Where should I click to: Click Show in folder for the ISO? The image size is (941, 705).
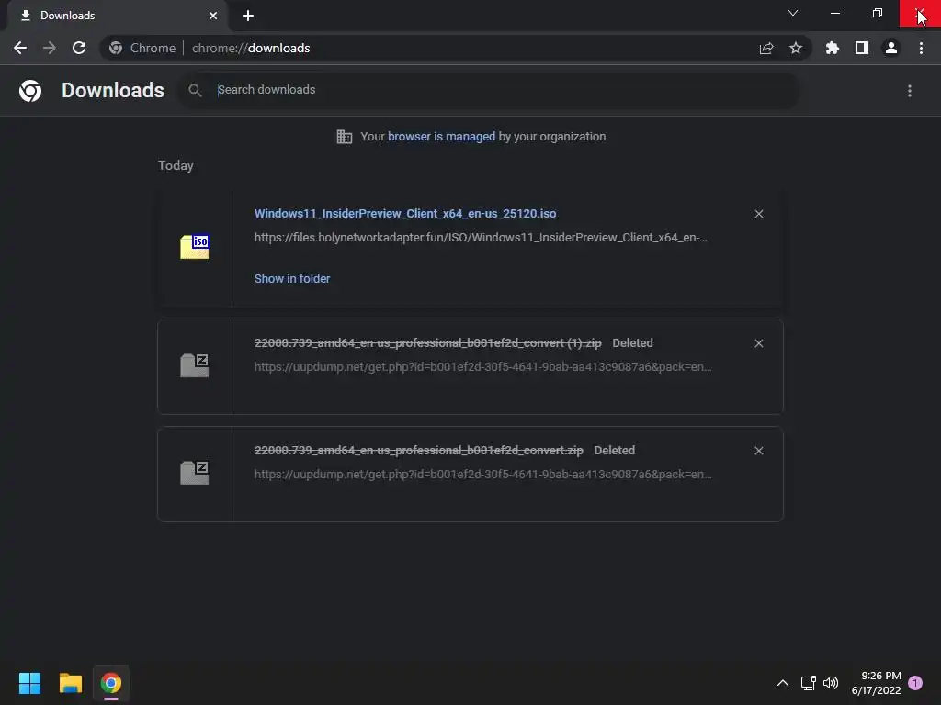coord(292,279)
